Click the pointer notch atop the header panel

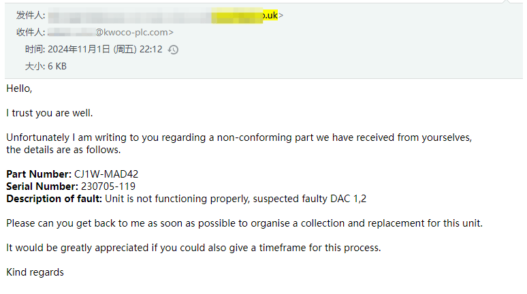coord(507,1)
